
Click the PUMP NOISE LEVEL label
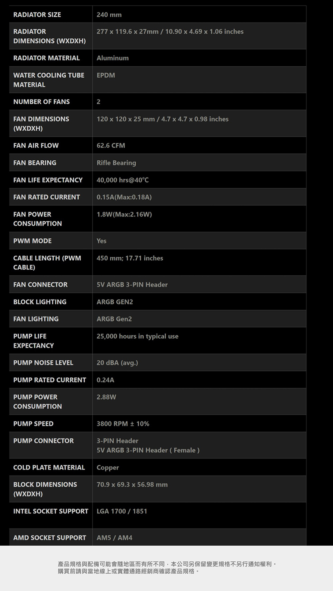[x=43, y=363]
